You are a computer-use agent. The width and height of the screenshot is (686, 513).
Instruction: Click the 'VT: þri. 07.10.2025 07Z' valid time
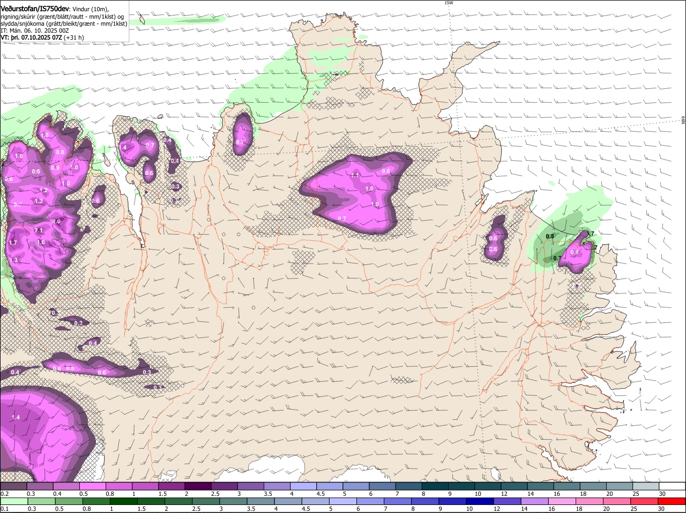click(31, 37)
